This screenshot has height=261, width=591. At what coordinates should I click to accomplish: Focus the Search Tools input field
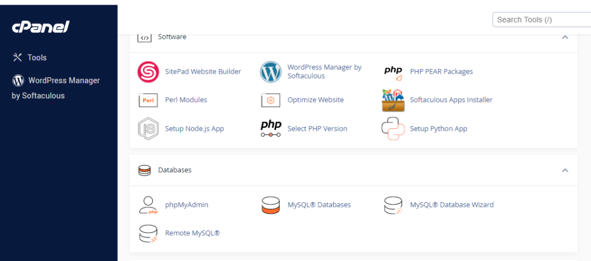click(x=541, y=20)
